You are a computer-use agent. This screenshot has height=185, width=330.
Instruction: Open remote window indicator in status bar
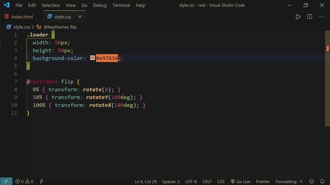pyautogui.click(x=6, y=181)
